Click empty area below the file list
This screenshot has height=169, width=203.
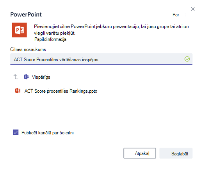tap(101, 110)
